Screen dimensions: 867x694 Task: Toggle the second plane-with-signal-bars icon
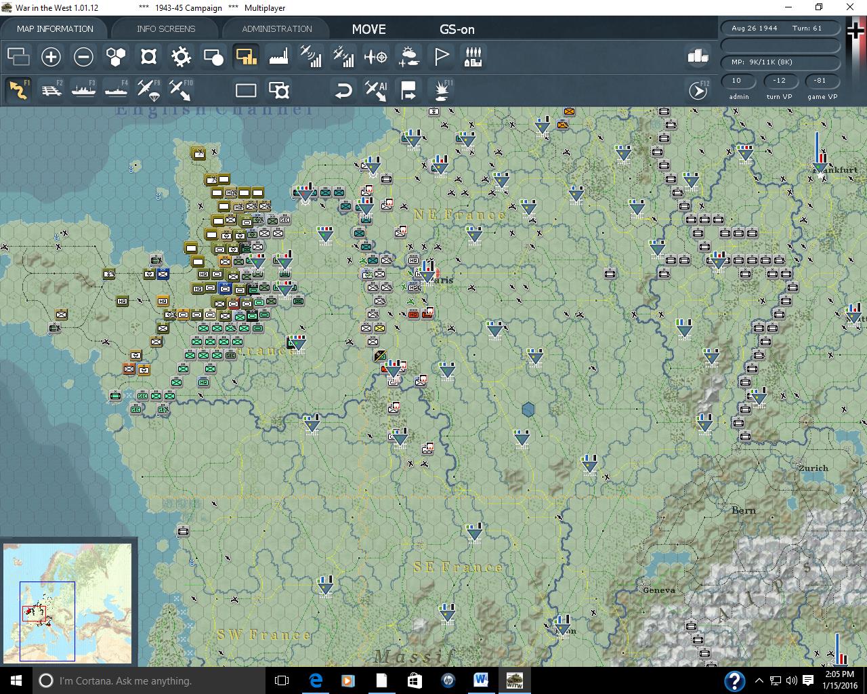[343, 57]
